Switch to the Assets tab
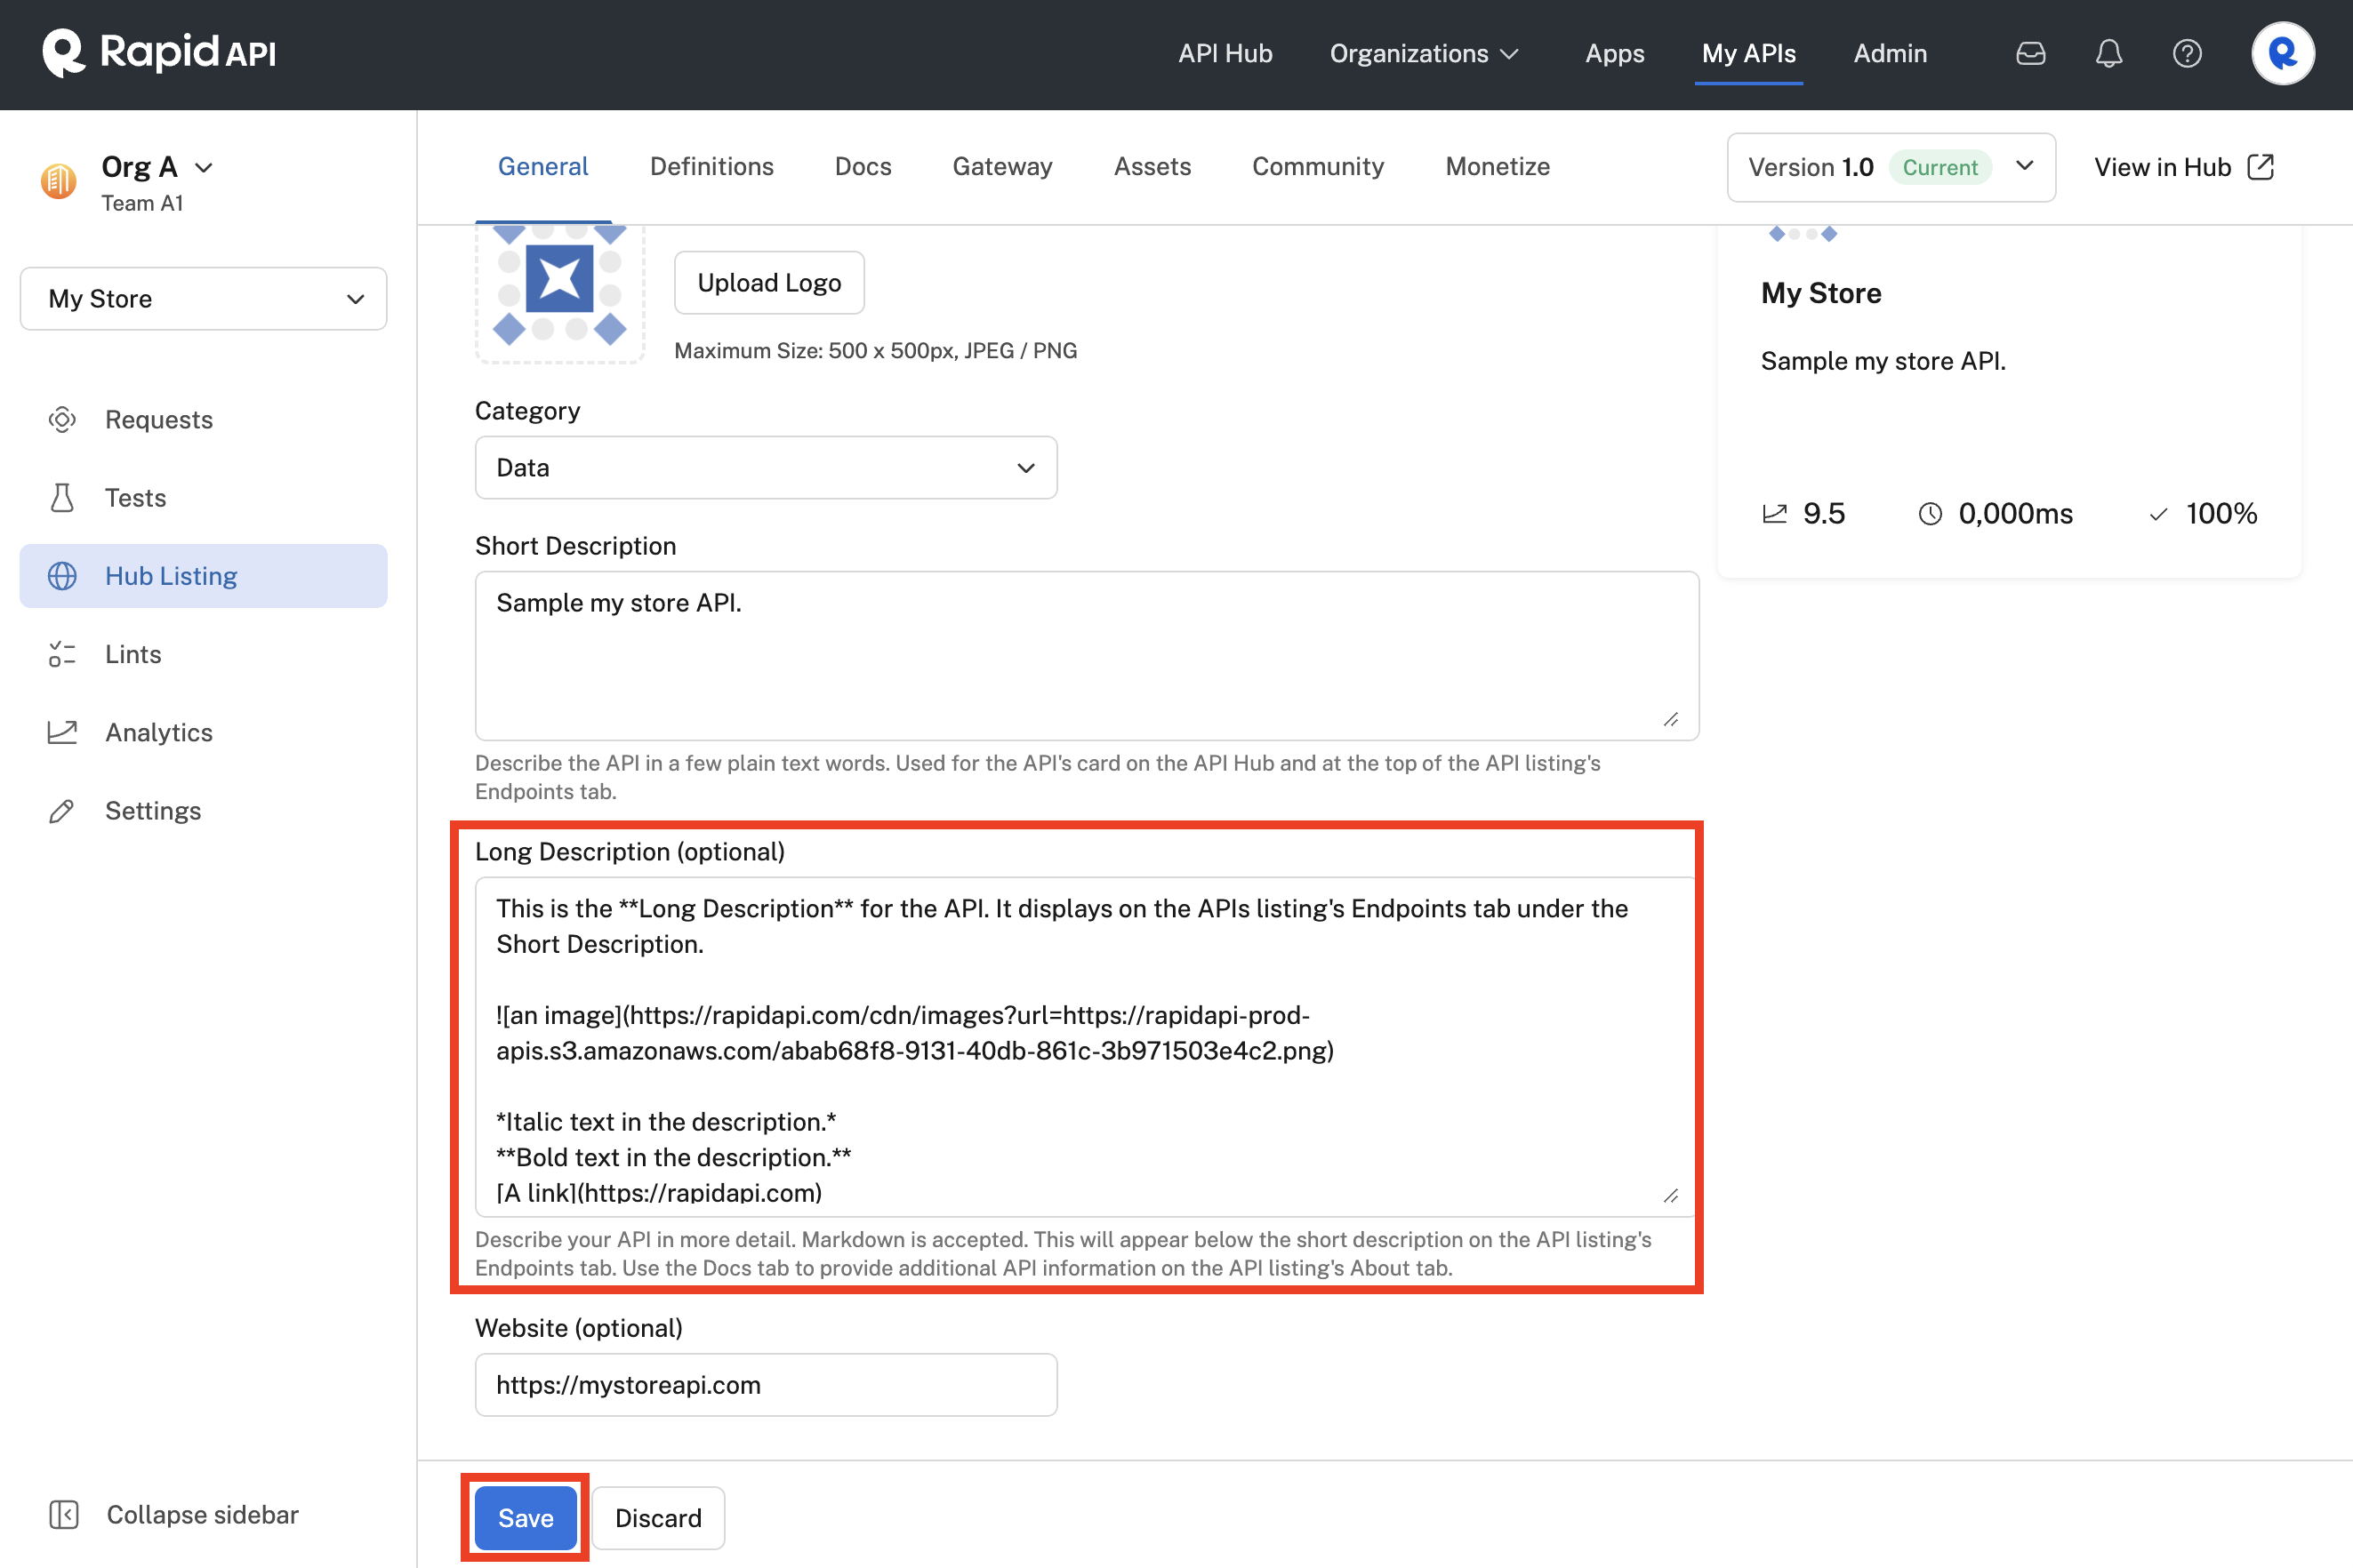 (1152, 166)
